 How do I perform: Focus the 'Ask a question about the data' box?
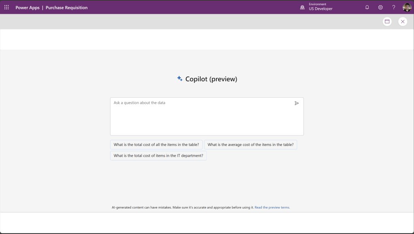pyautogui.click(x=202, y=117)
